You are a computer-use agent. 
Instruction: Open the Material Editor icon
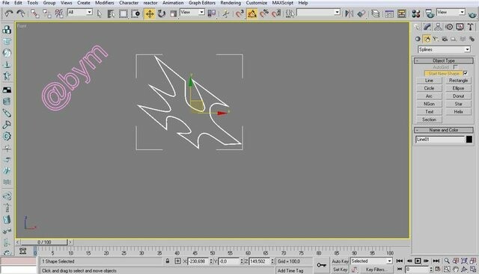point(416,13)
